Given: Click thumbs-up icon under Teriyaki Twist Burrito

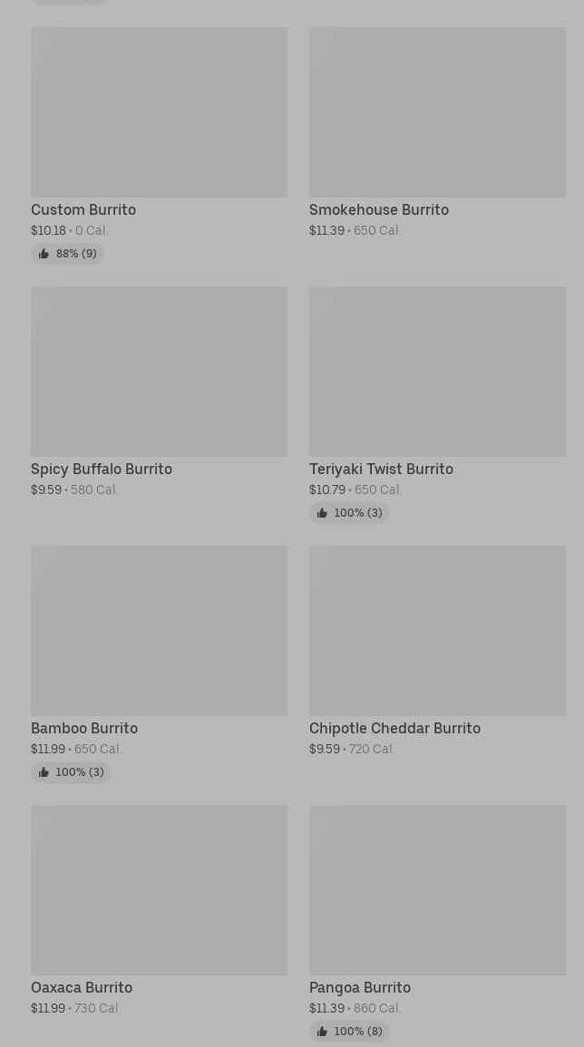Looking at the screenshot, I should click(x=322, y=513).
